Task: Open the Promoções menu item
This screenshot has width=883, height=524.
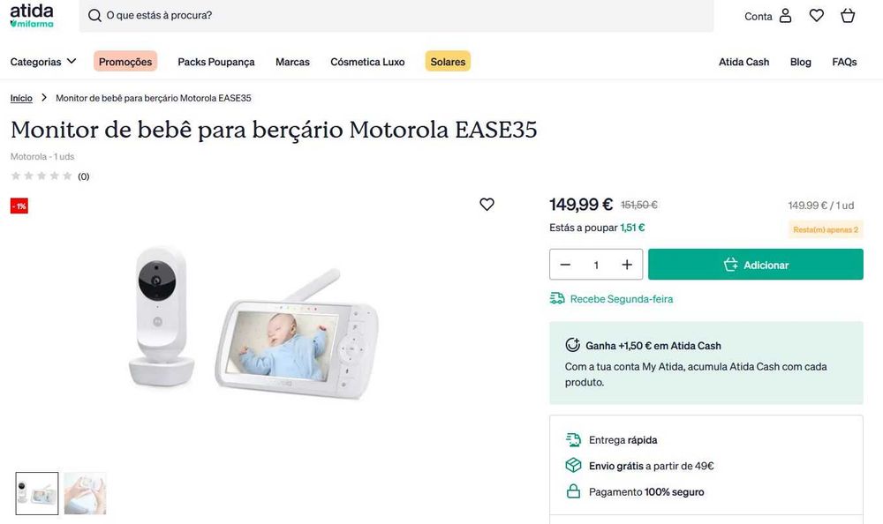Action: coord(125,62)
